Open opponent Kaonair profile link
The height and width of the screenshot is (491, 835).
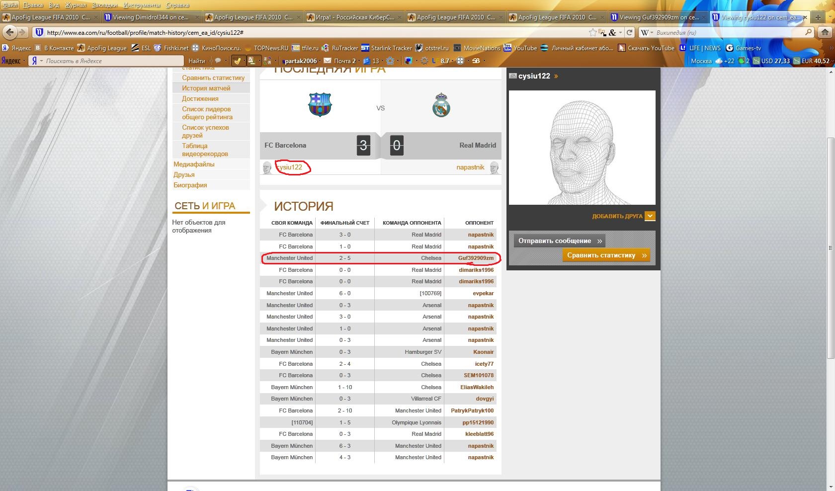click(483, 352)
